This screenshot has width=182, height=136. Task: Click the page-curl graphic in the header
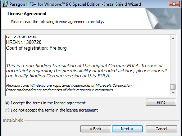[163, 19]
